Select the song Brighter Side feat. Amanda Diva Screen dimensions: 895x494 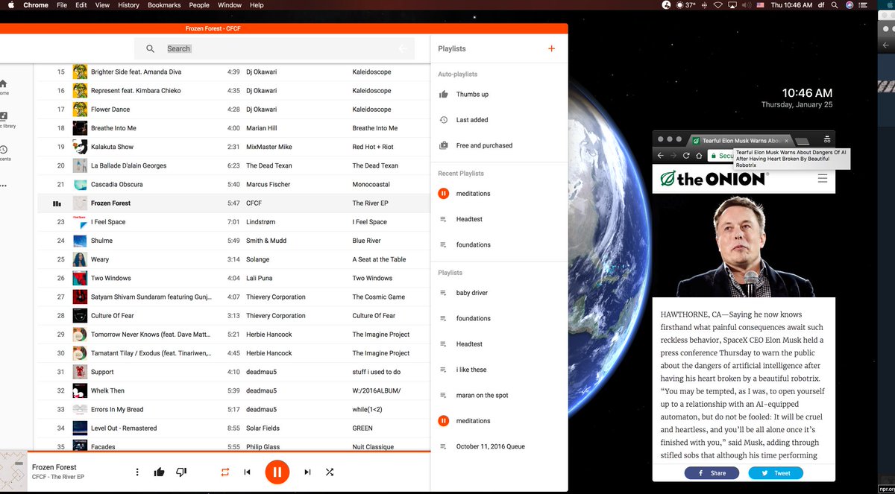tap(136, 72)
